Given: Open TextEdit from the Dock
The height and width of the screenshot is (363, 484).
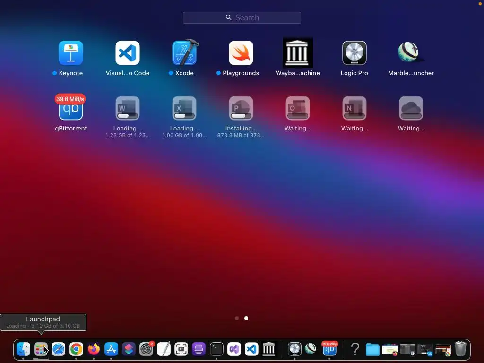Looking at the screenshot, I should (164, 349).
